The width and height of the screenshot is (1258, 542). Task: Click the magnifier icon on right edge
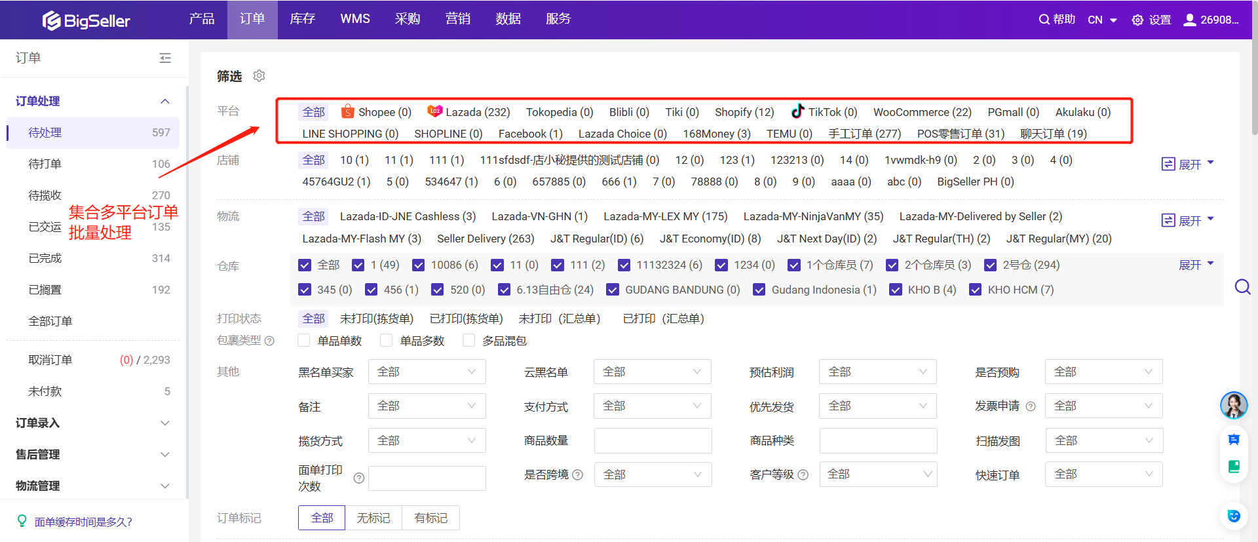click(1242, 287)
